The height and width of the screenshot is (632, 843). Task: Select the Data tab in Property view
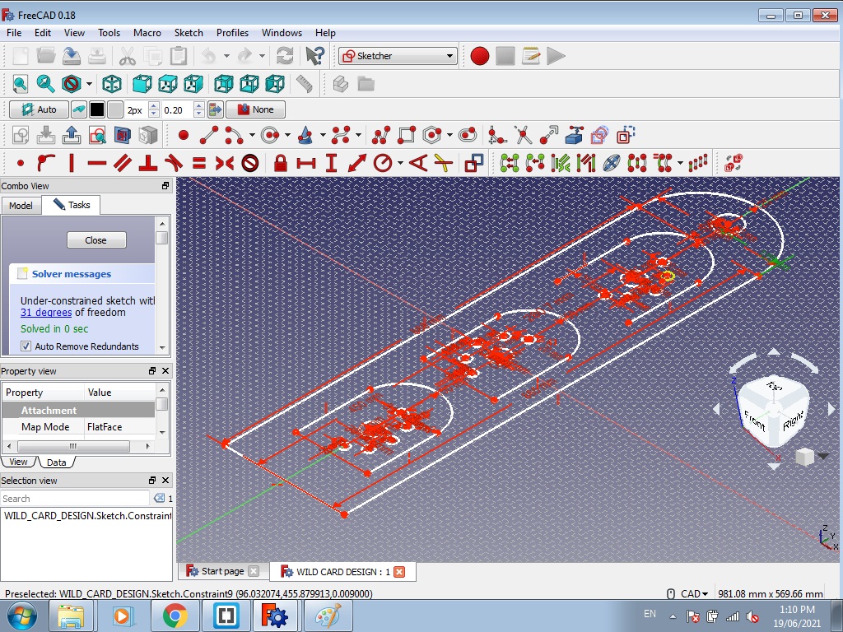[x=56, y=462]
